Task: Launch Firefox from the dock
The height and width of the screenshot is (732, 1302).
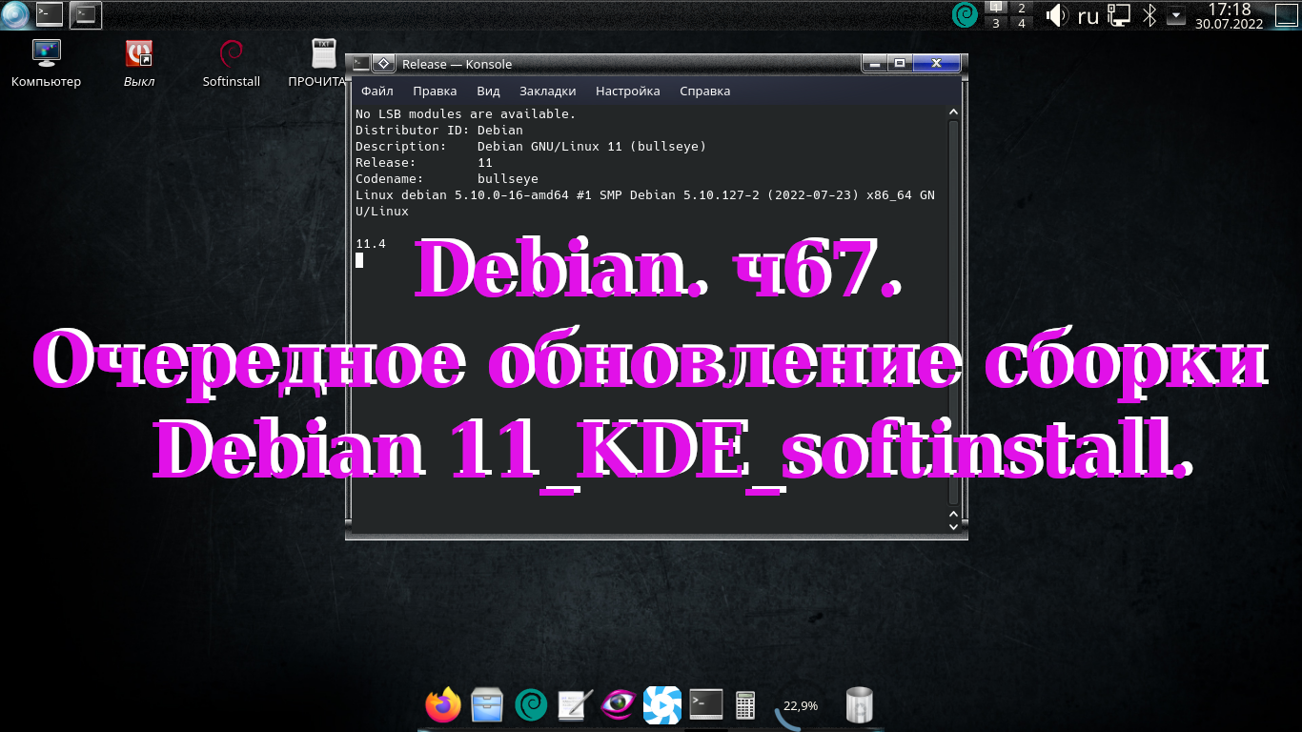Action: coord(443,704)
